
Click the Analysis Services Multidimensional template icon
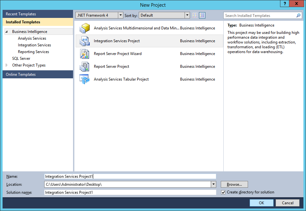(x=84, y=28)
